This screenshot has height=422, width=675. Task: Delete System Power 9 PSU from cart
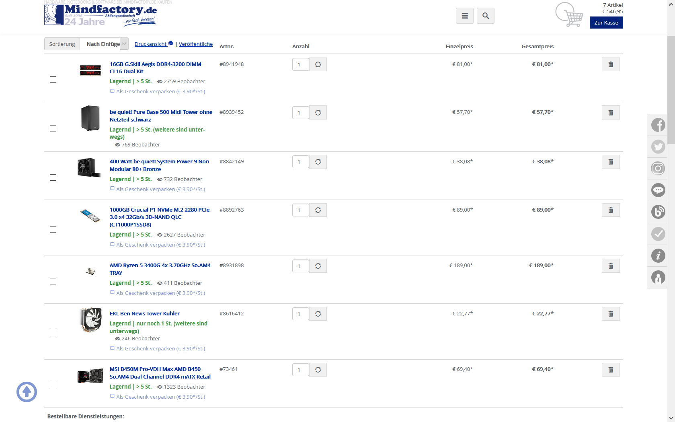[x=611, y=162]
